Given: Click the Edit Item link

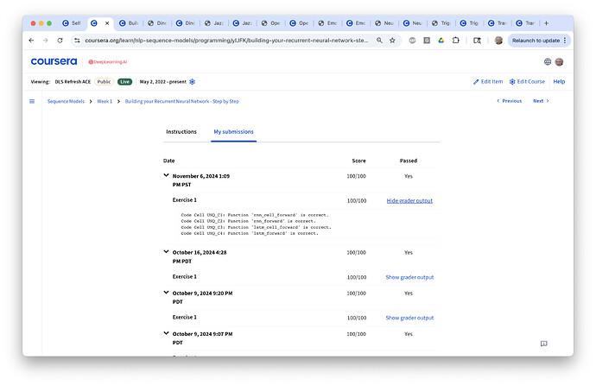Looking at the screenshot, I should coord(488,82).
